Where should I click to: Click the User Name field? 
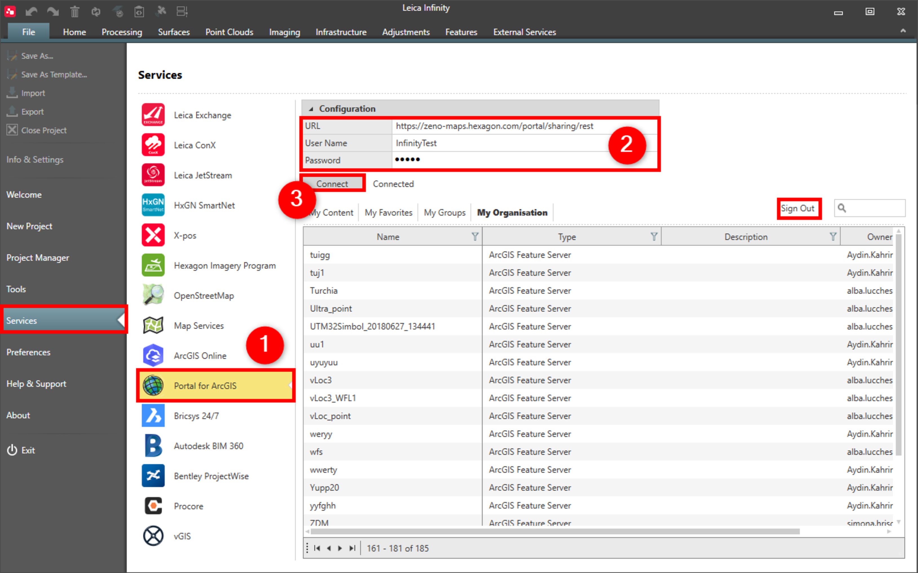click(524, 143)
